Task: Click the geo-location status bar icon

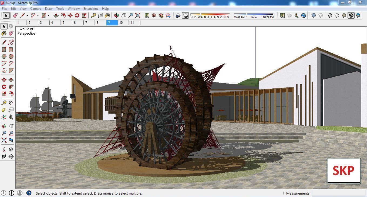Action: pyautogui.click(x=4, y=193)
